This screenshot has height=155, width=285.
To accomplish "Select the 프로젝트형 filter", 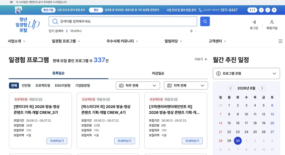I will point(43,86).
